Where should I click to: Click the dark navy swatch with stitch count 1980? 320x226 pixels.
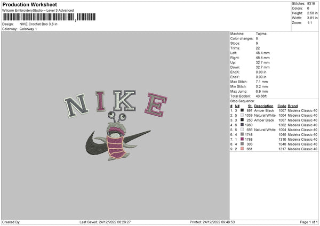(242, 125)
